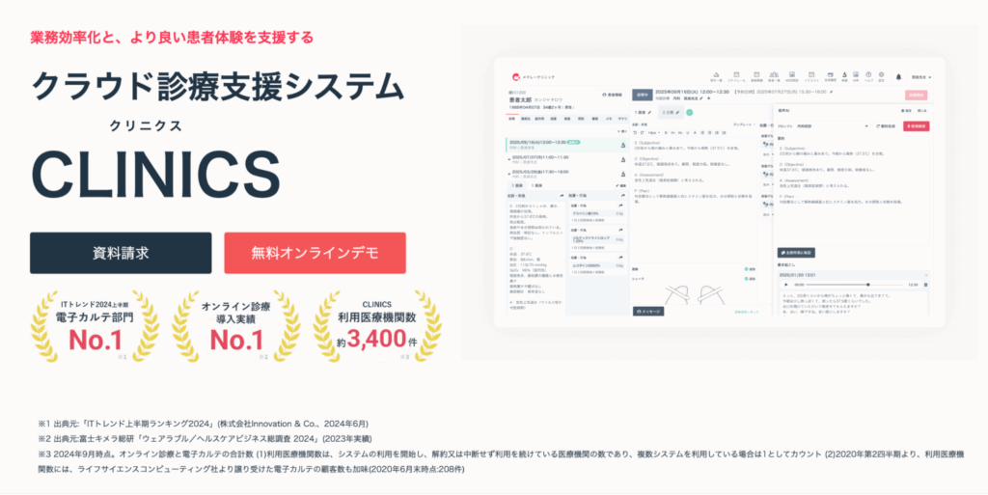The image size is (988, 495).
Task: Select the 診察 tab under the patient name
Action: (511, 119)
